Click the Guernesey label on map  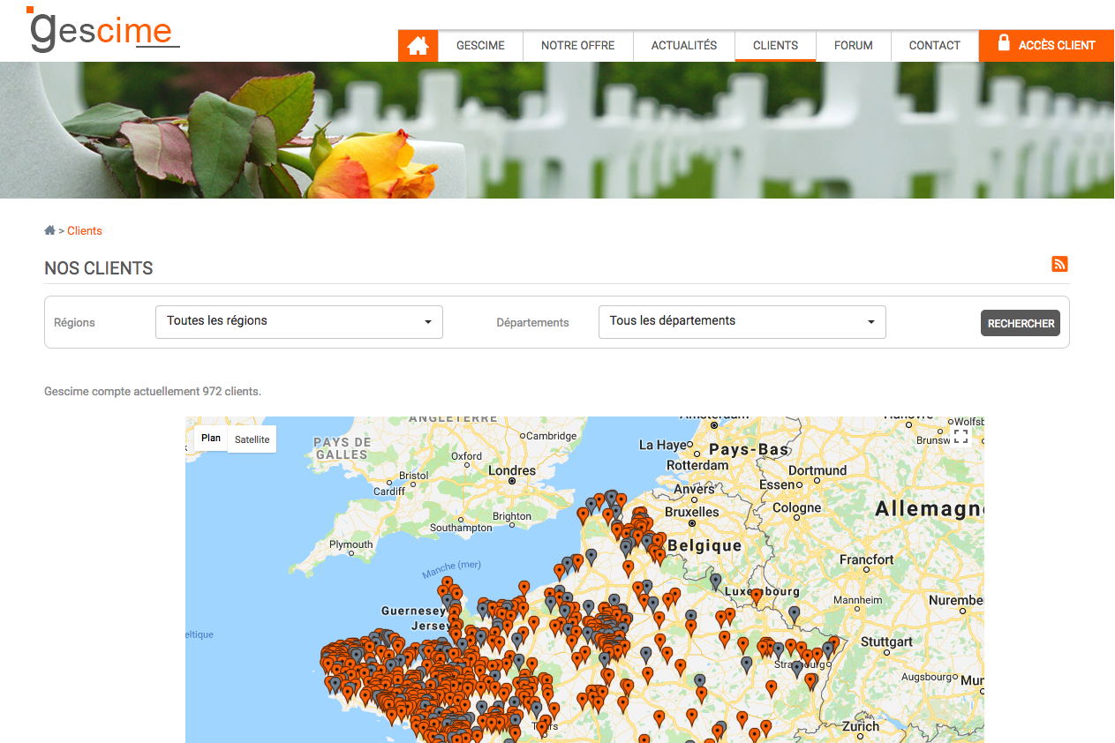(413, 611)
